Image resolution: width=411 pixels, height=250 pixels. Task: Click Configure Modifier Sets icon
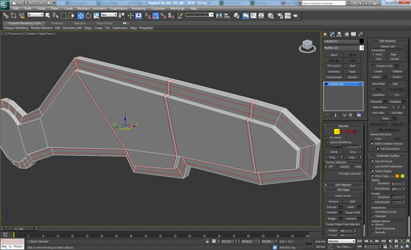(359, 115)
